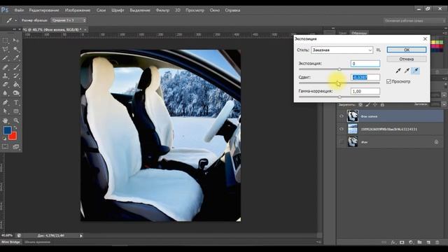Select the Dodge tool
Screen dimensions: 448x252
pos(16,93)
